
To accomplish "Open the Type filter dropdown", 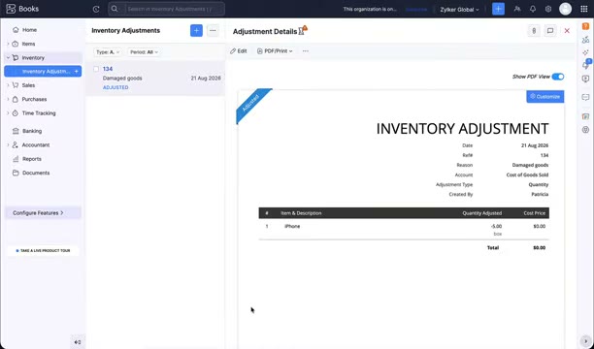I will 108,52.
